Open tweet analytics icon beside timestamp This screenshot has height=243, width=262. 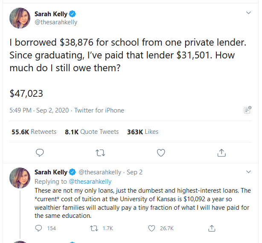pyautogui.click(x=247, y=110)
